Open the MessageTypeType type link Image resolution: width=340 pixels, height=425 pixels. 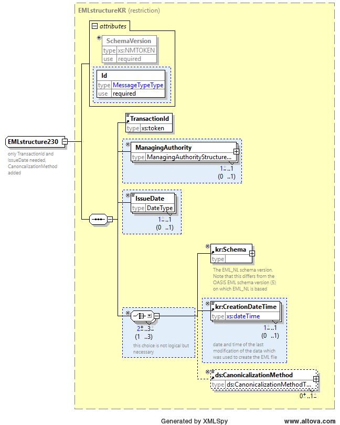pyautogui.click(x=138, y=85)
